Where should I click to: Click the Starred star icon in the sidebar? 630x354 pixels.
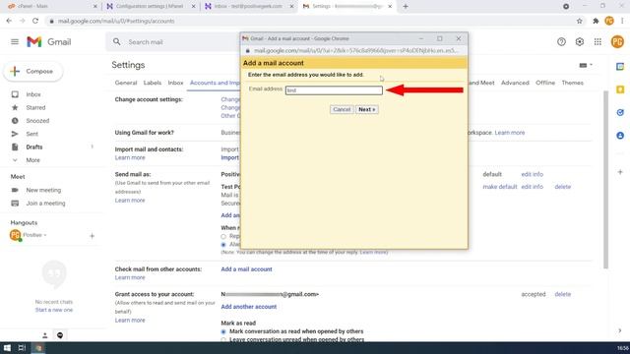[x=15, y=107]
